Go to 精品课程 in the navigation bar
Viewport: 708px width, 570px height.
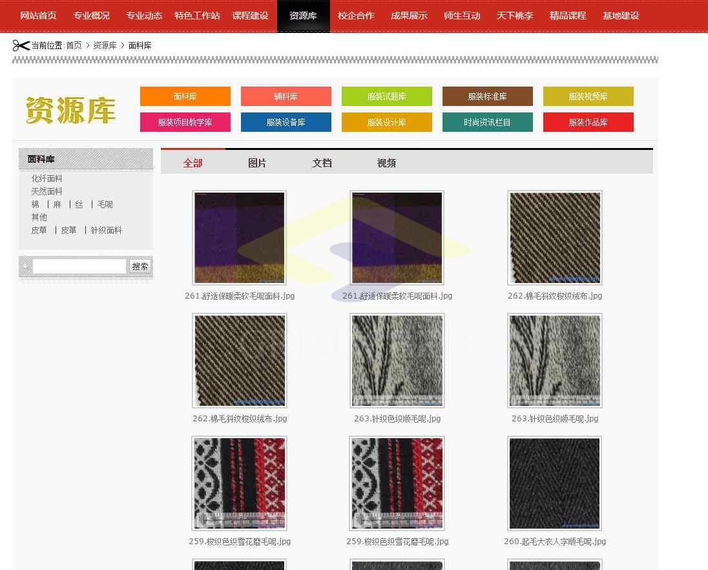pos(568,16)
